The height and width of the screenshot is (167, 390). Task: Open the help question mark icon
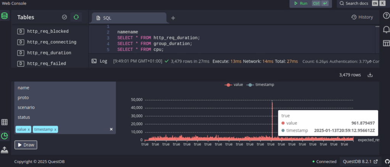click(386, 16)
